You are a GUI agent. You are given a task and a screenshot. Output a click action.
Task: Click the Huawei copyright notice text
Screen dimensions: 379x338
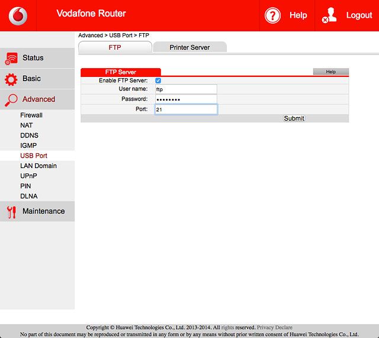click(x=171, y=327)
